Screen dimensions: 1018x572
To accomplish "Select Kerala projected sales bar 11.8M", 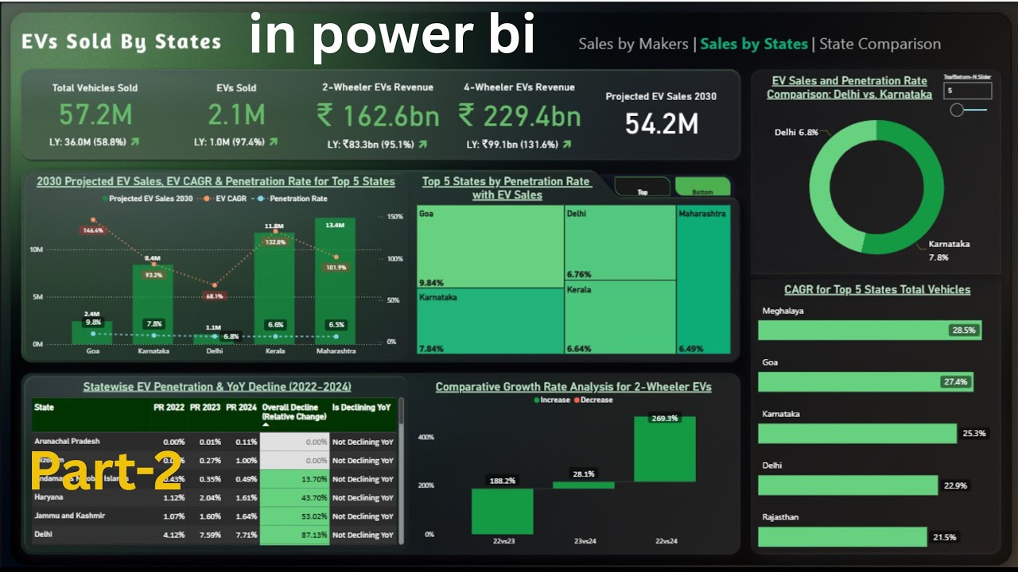I will pyautogui.click(x=274, y=288).
